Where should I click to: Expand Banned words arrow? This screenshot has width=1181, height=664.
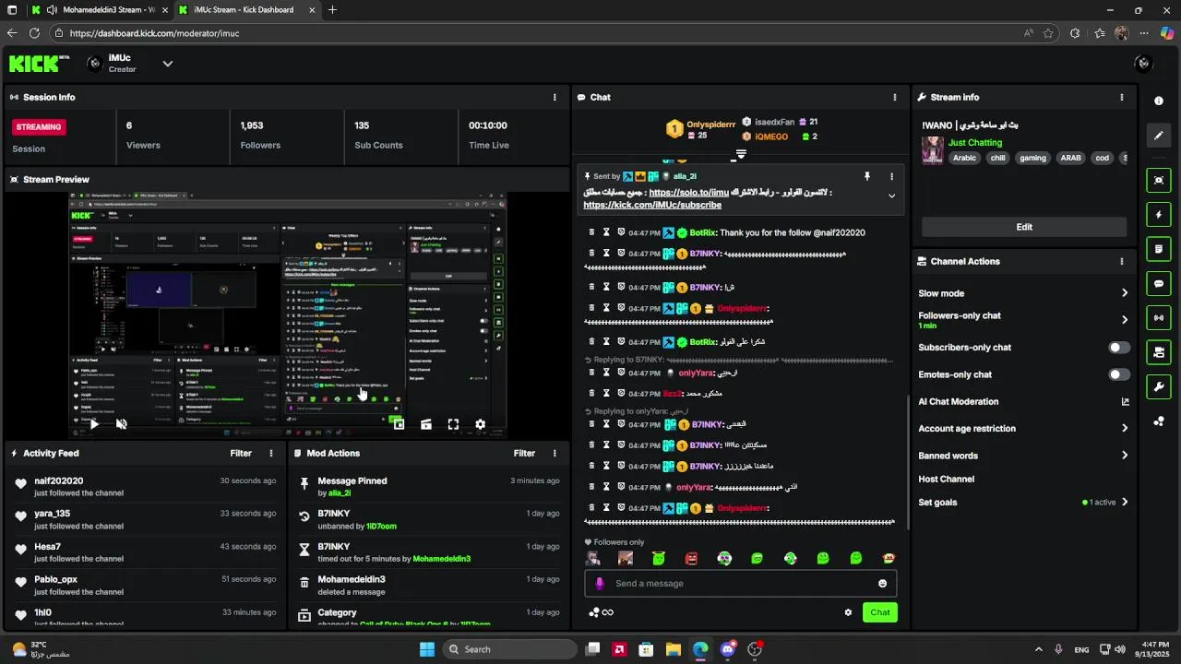click(1124, 456)
